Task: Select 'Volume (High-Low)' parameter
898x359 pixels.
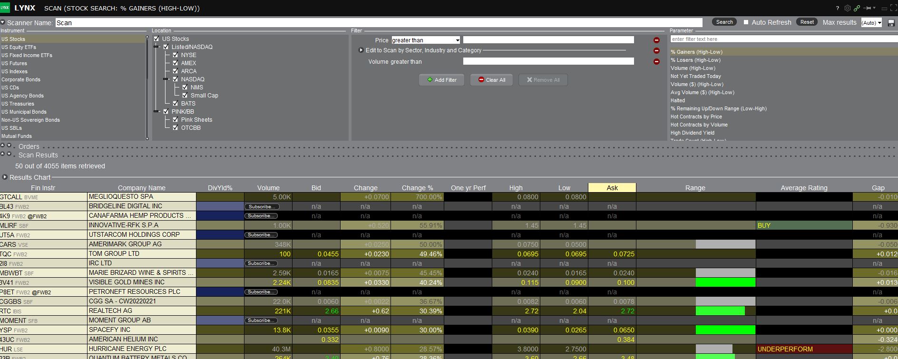Action: pyautogui.click(x=693, y=68)
